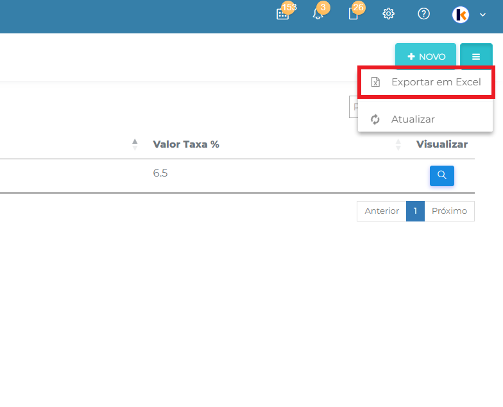The height and width of the screenshot is (407, 503).
Task: Click the sort arrows left of Valor Taxa %
Action: 135,144
